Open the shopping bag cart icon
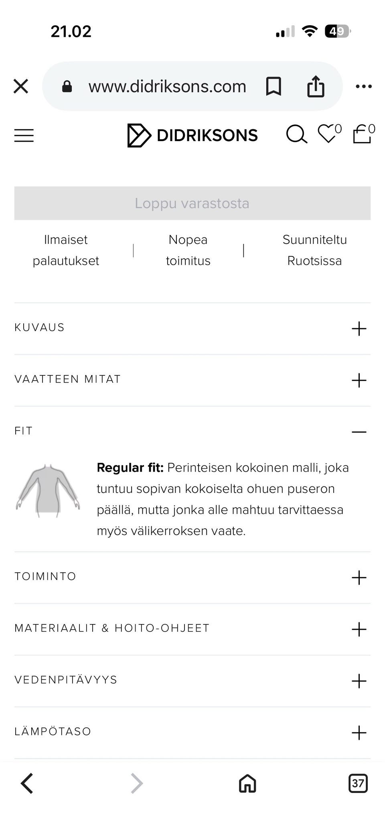This screenshot has height=837, width=385. pyautogui.click(x=362, y=134)
